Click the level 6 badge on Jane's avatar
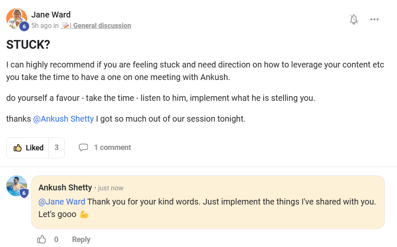 click(24, 26)
